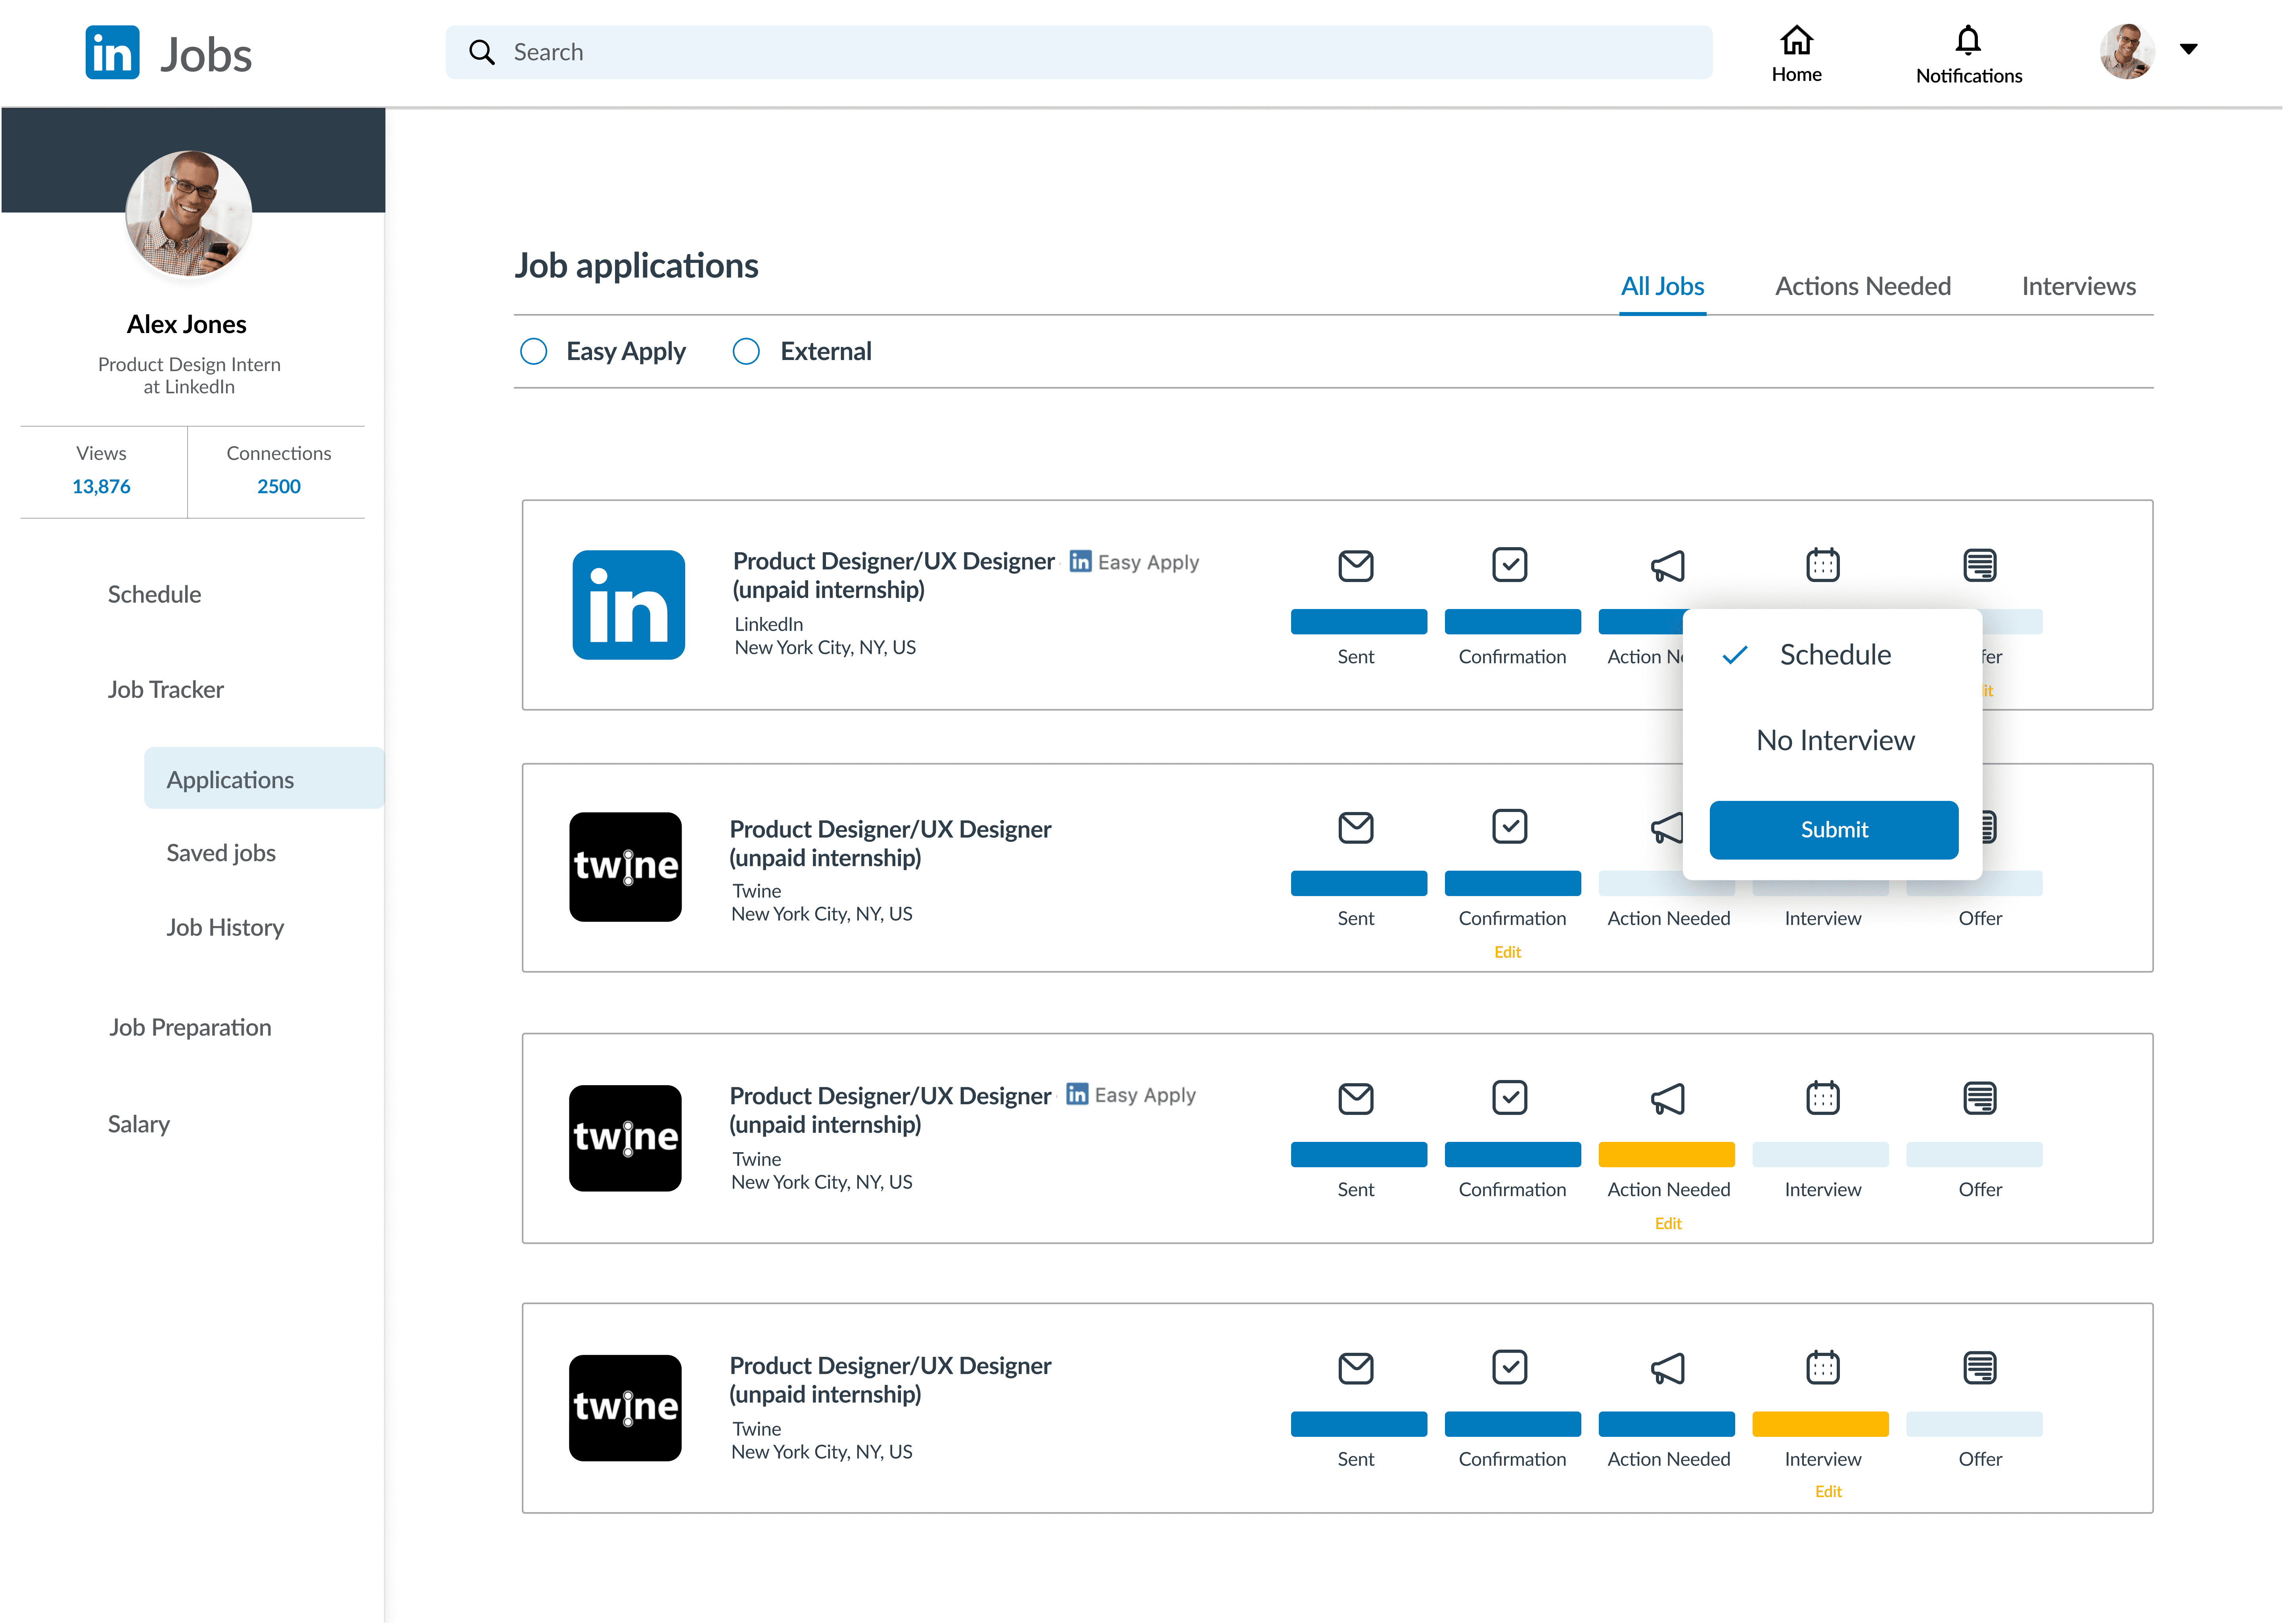Expand Job Tracker in sidebar

pos(166,690)
